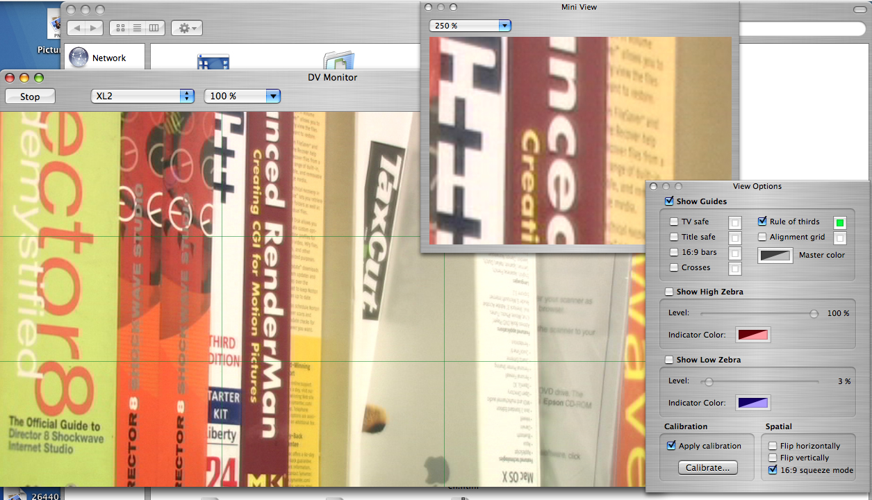Toggle the Show Guides checkbox

point(669,201)
